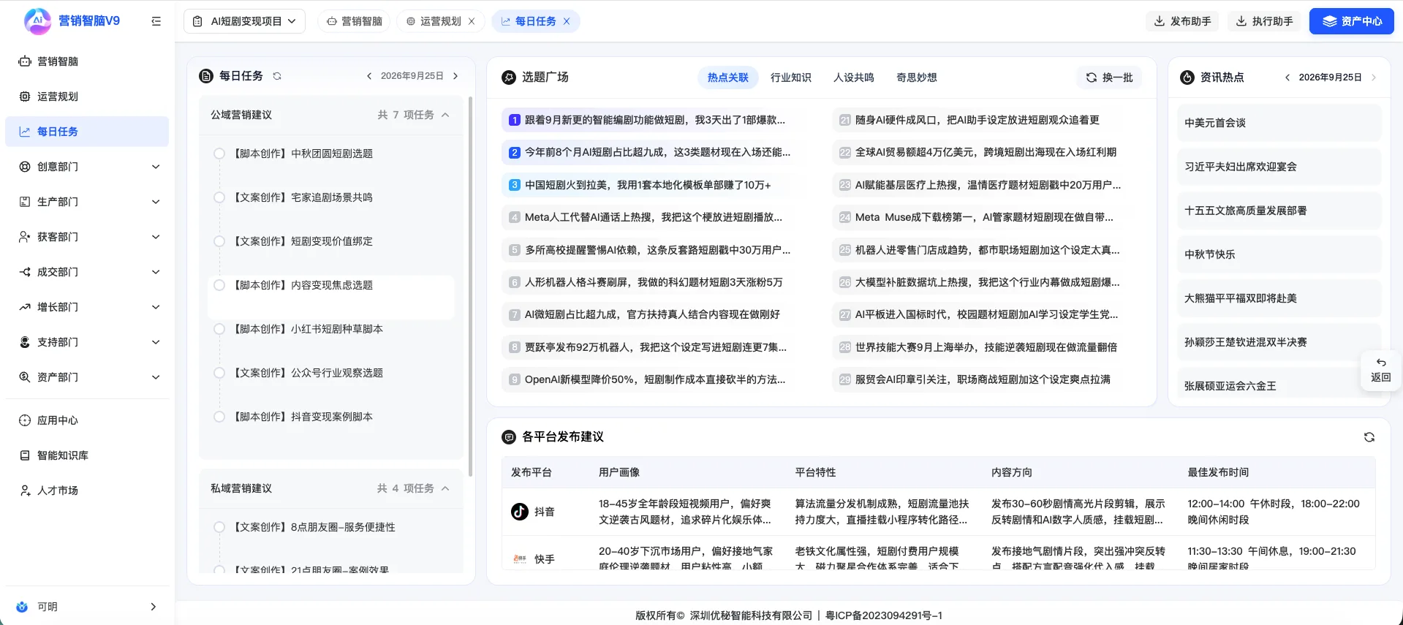Open 人才市场 in sidebar
This screenshot has height=625, width=1403.
pos(86,490)
